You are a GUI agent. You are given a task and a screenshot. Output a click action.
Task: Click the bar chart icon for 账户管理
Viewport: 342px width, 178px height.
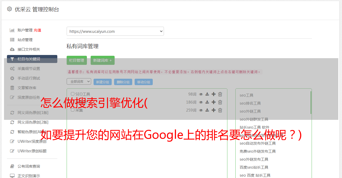coord(12,30)
